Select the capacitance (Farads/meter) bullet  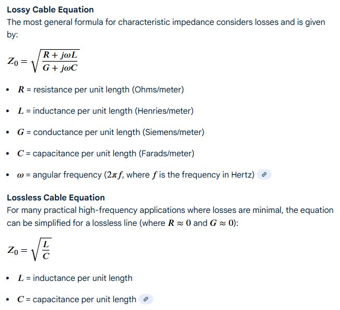(106, 154)
